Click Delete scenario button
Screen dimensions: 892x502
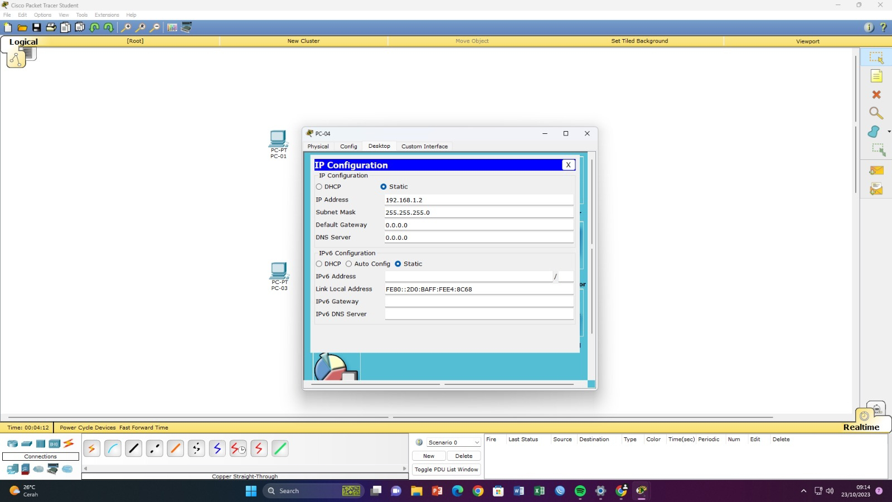coord(464,456)
